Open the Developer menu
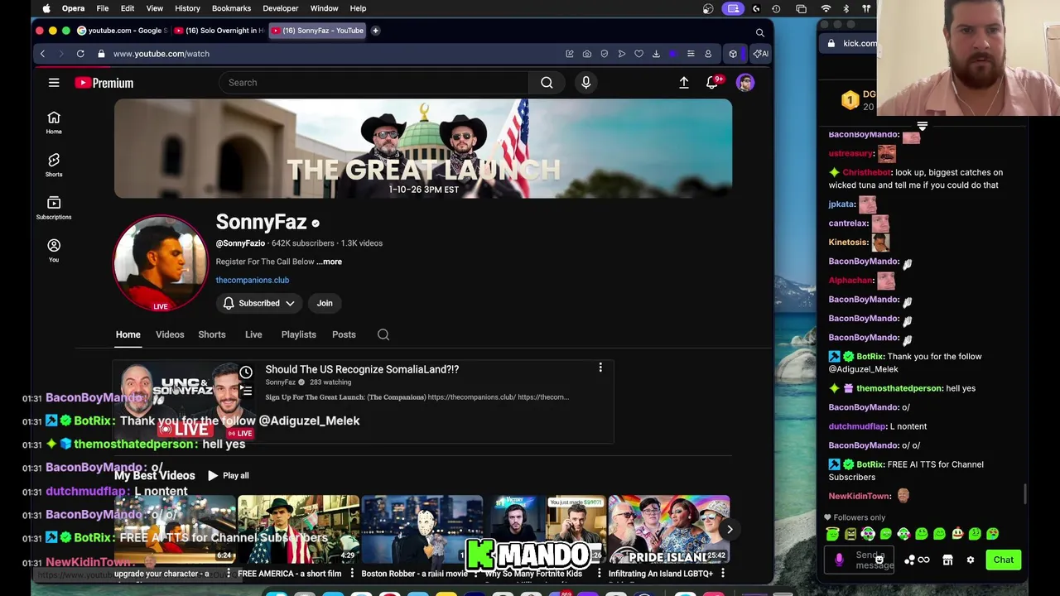Screen dimensions: 1060x596 point(281,8)
